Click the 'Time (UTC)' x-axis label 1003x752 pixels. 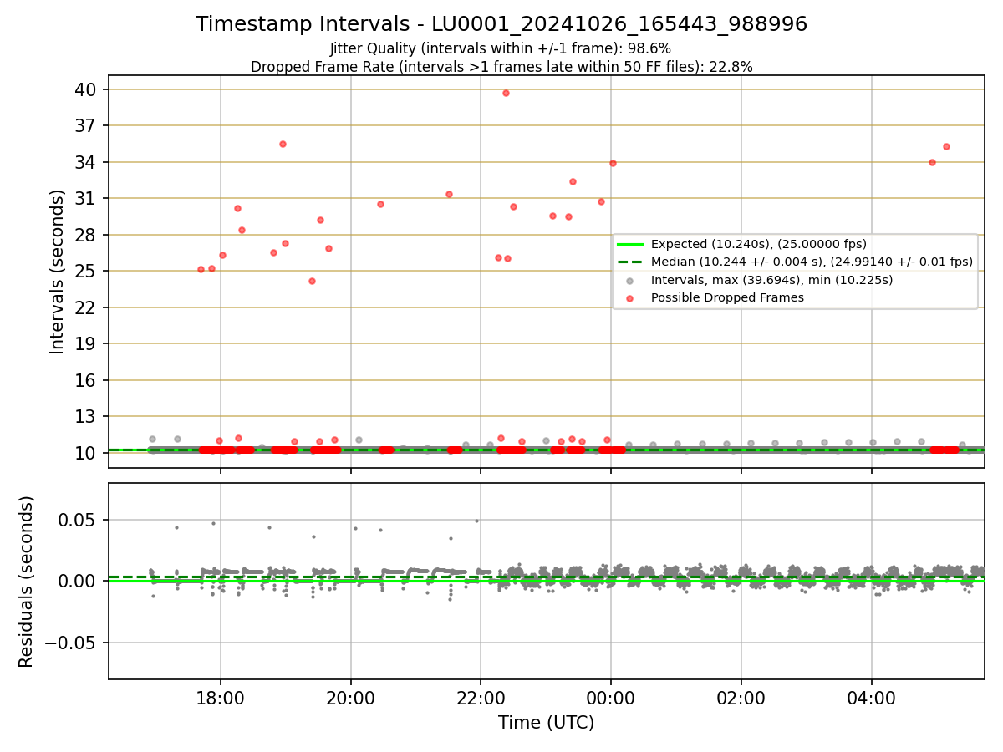547,723
